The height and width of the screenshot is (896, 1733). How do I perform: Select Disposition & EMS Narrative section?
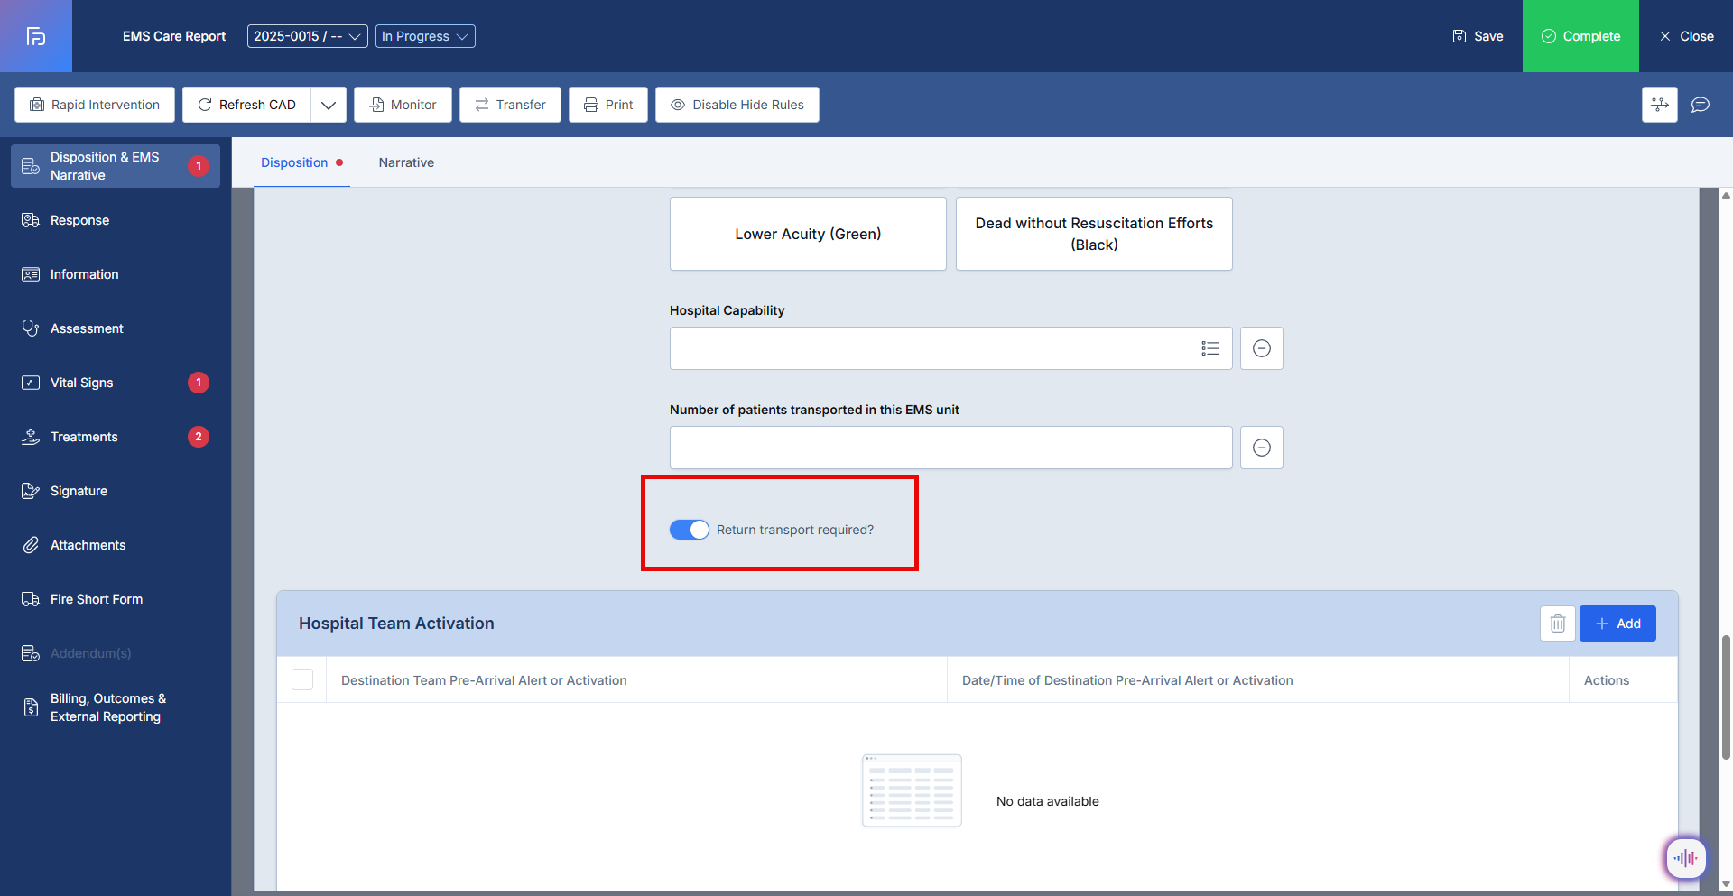tap(116, 166)
